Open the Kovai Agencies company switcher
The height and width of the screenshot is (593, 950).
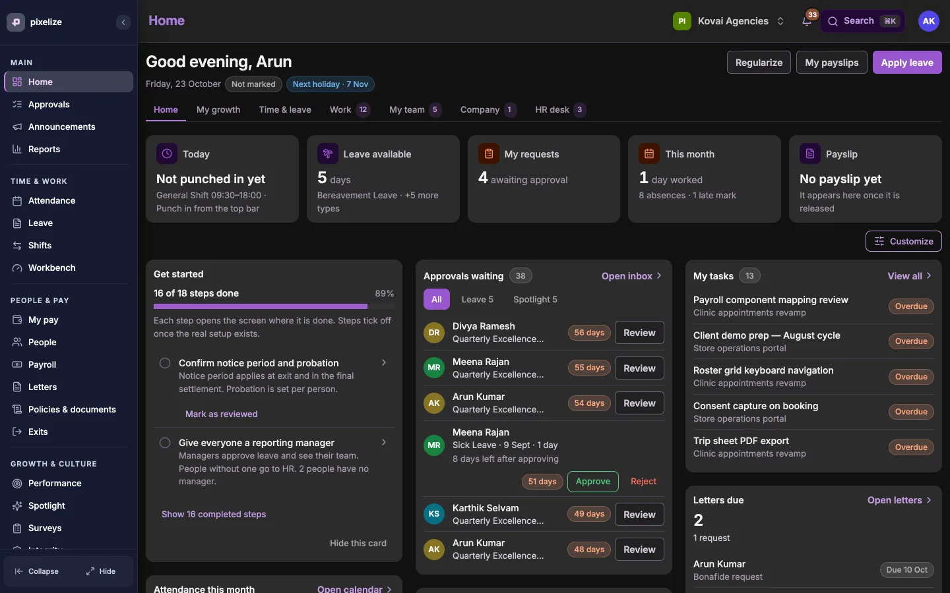729,21
